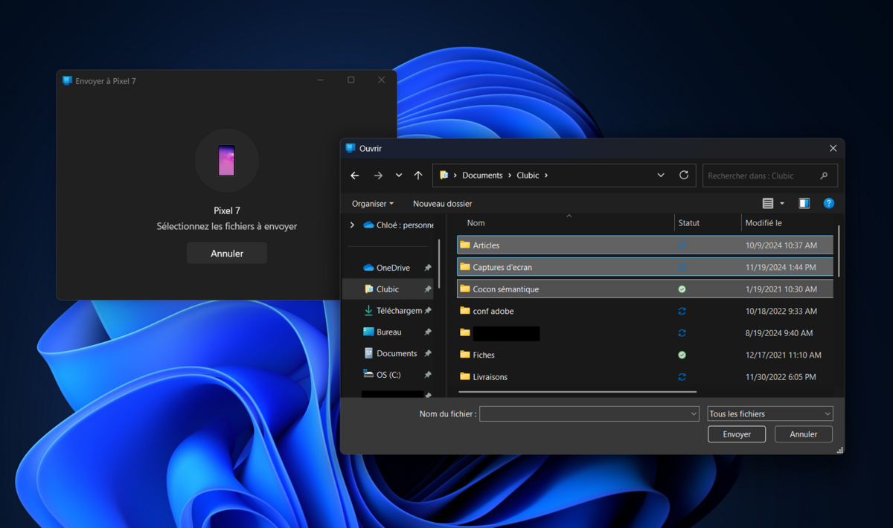
Task: Open help with the blue question mark
Action: coord(829,204)
